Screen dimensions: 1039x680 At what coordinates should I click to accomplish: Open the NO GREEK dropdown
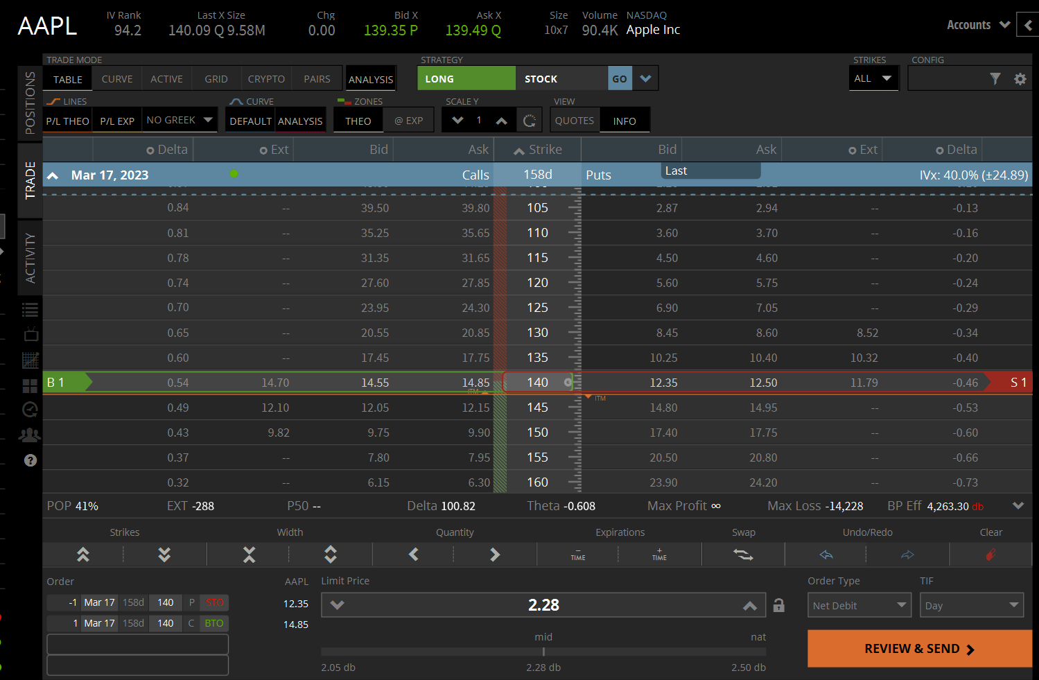coord(180,120)
